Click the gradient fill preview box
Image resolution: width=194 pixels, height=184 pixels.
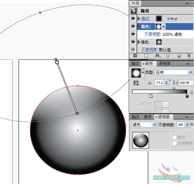(136, 73)
